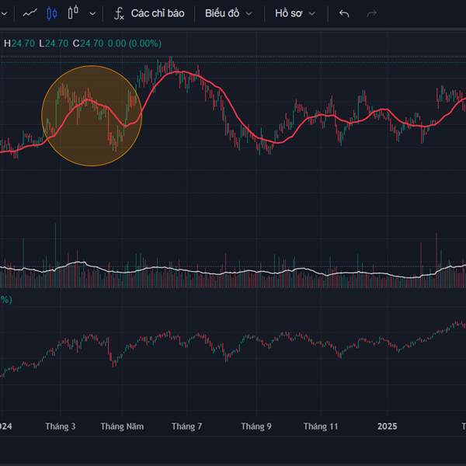Image resolution: width=466 pixels, height=466 pixels.
Task: Click the Tháng Năm time axis label
Action: pyautogui.click(x=122, y=426)
